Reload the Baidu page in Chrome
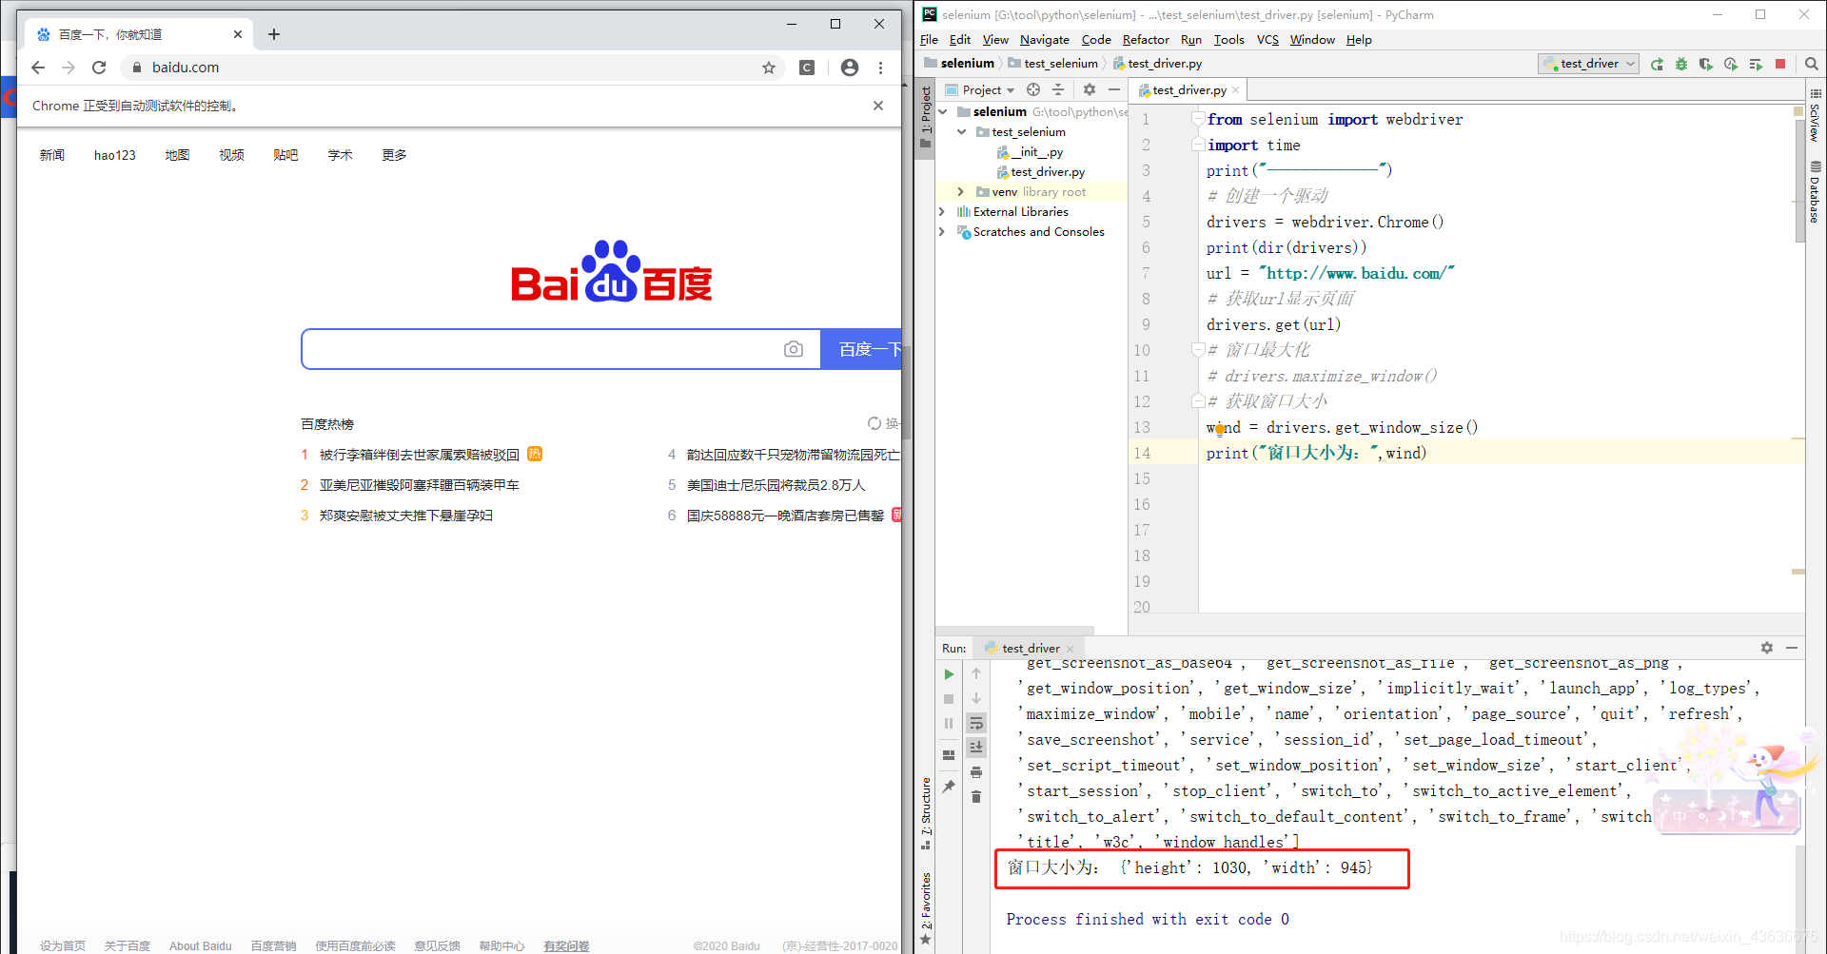The image size is (1827, 954). pos(99,68)
